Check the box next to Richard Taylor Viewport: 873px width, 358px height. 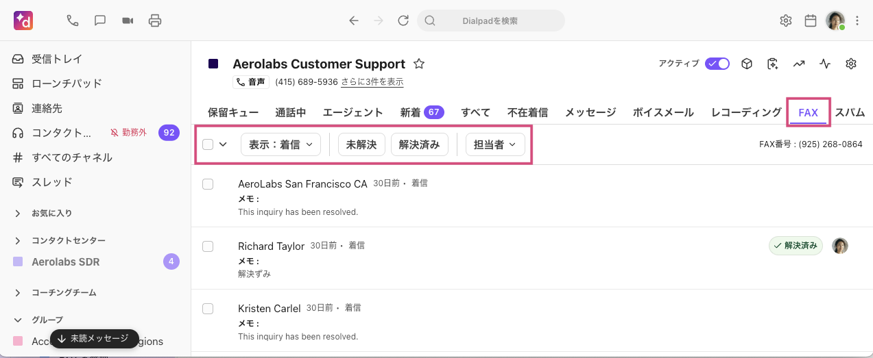[x=208, y=246]
